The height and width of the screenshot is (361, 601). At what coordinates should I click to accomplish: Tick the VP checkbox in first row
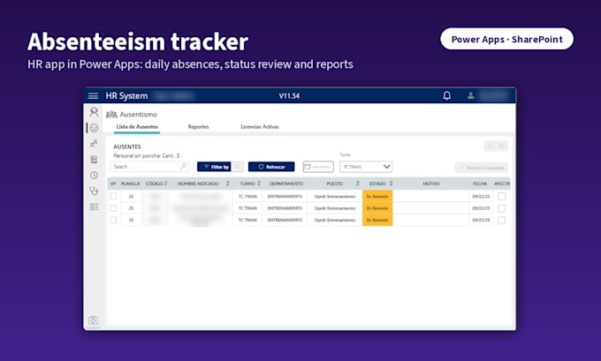113,196
